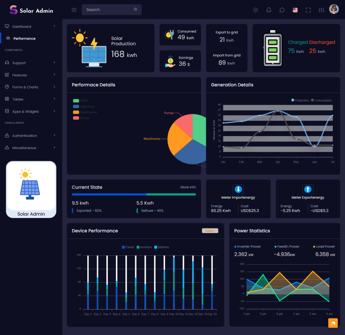This screenshot has height=335, width=345.
Task: Click the More Info link
Action: click(x=188, y=187)
